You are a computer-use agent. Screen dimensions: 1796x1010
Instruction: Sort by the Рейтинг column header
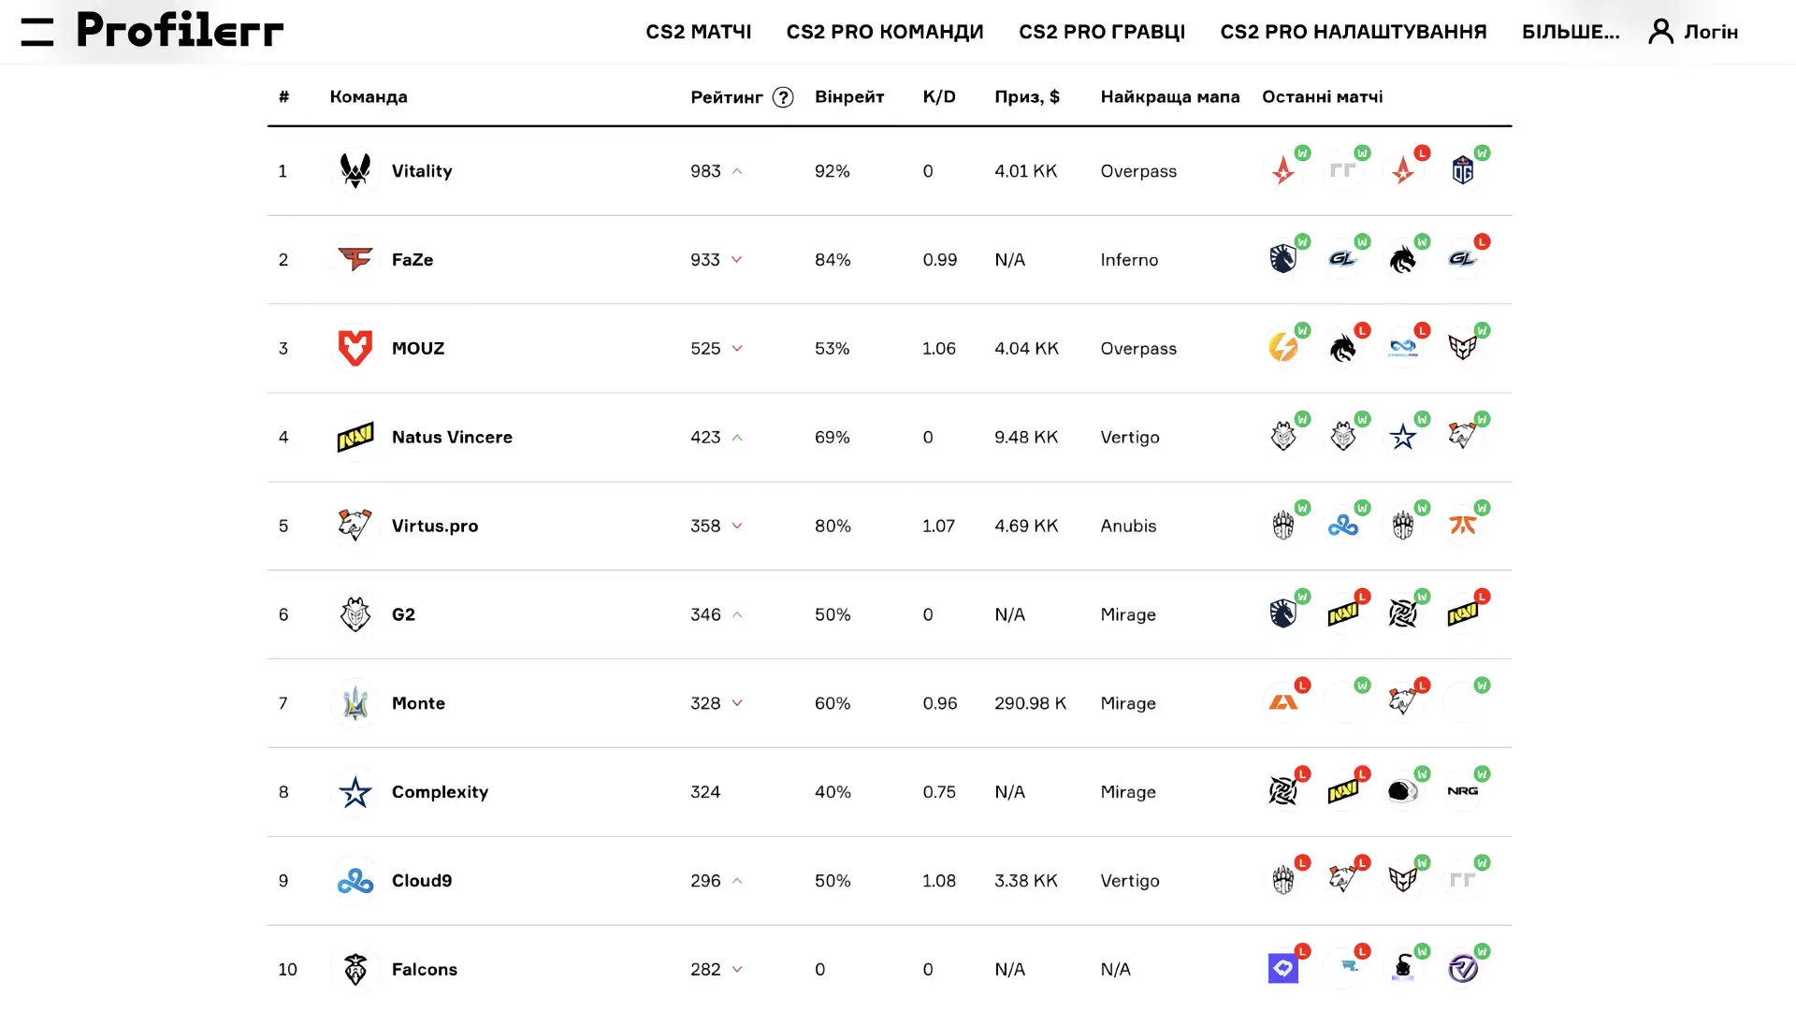coord(727,97)
